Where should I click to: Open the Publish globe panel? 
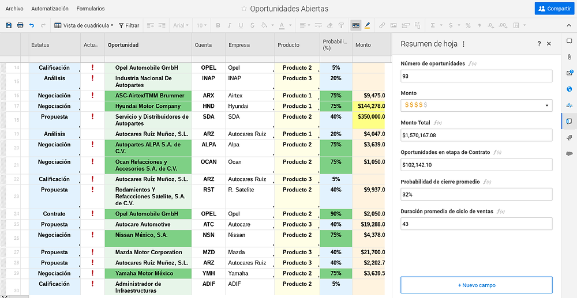click(569, 89)
